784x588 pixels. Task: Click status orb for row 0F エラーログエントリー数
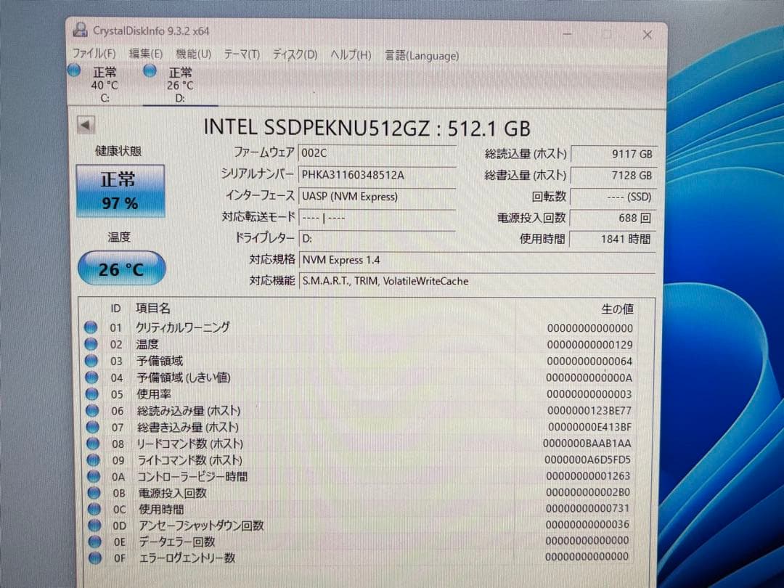[95, 558]
